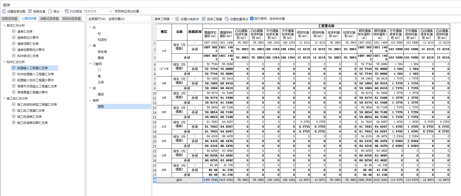Click the 所属房间 column header
This screenshot has width=461, height=196.
pyautogui.click(x=195, y=32)
